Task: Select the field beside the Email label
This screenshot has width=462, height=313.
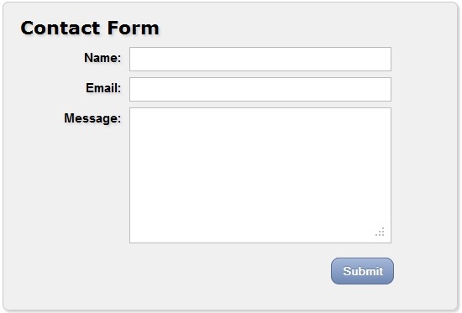Action: 260,89
